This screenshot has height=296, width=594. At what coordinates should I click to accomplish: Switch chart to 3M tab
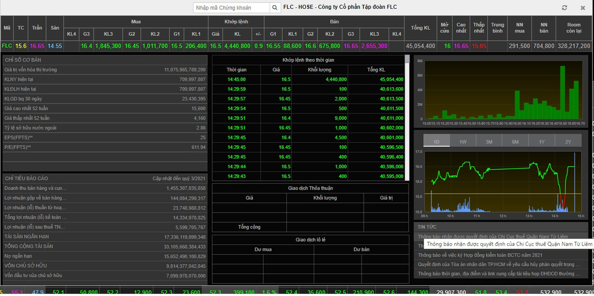[x=489, y=142]
